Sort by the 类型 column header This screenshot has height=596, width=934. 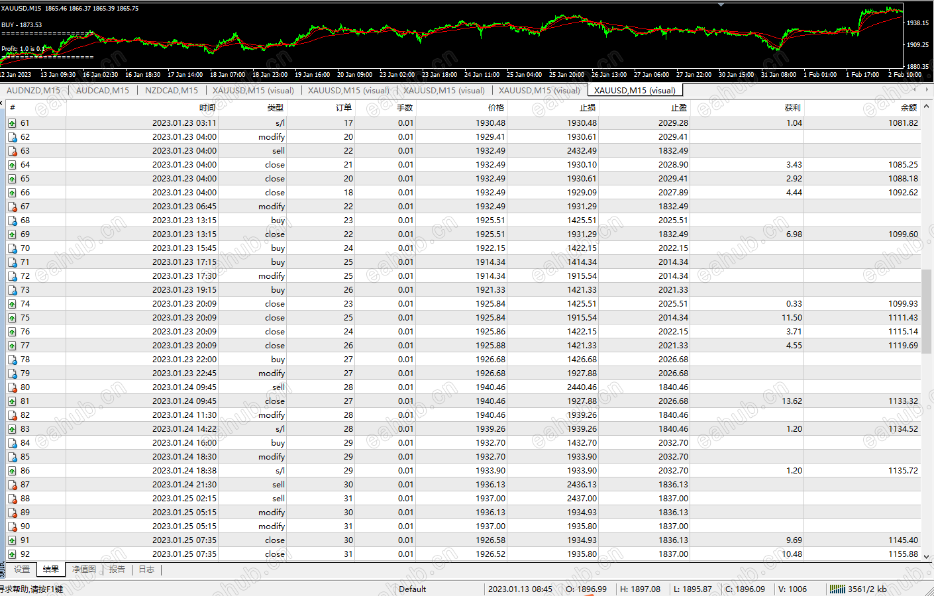(253, 107)
